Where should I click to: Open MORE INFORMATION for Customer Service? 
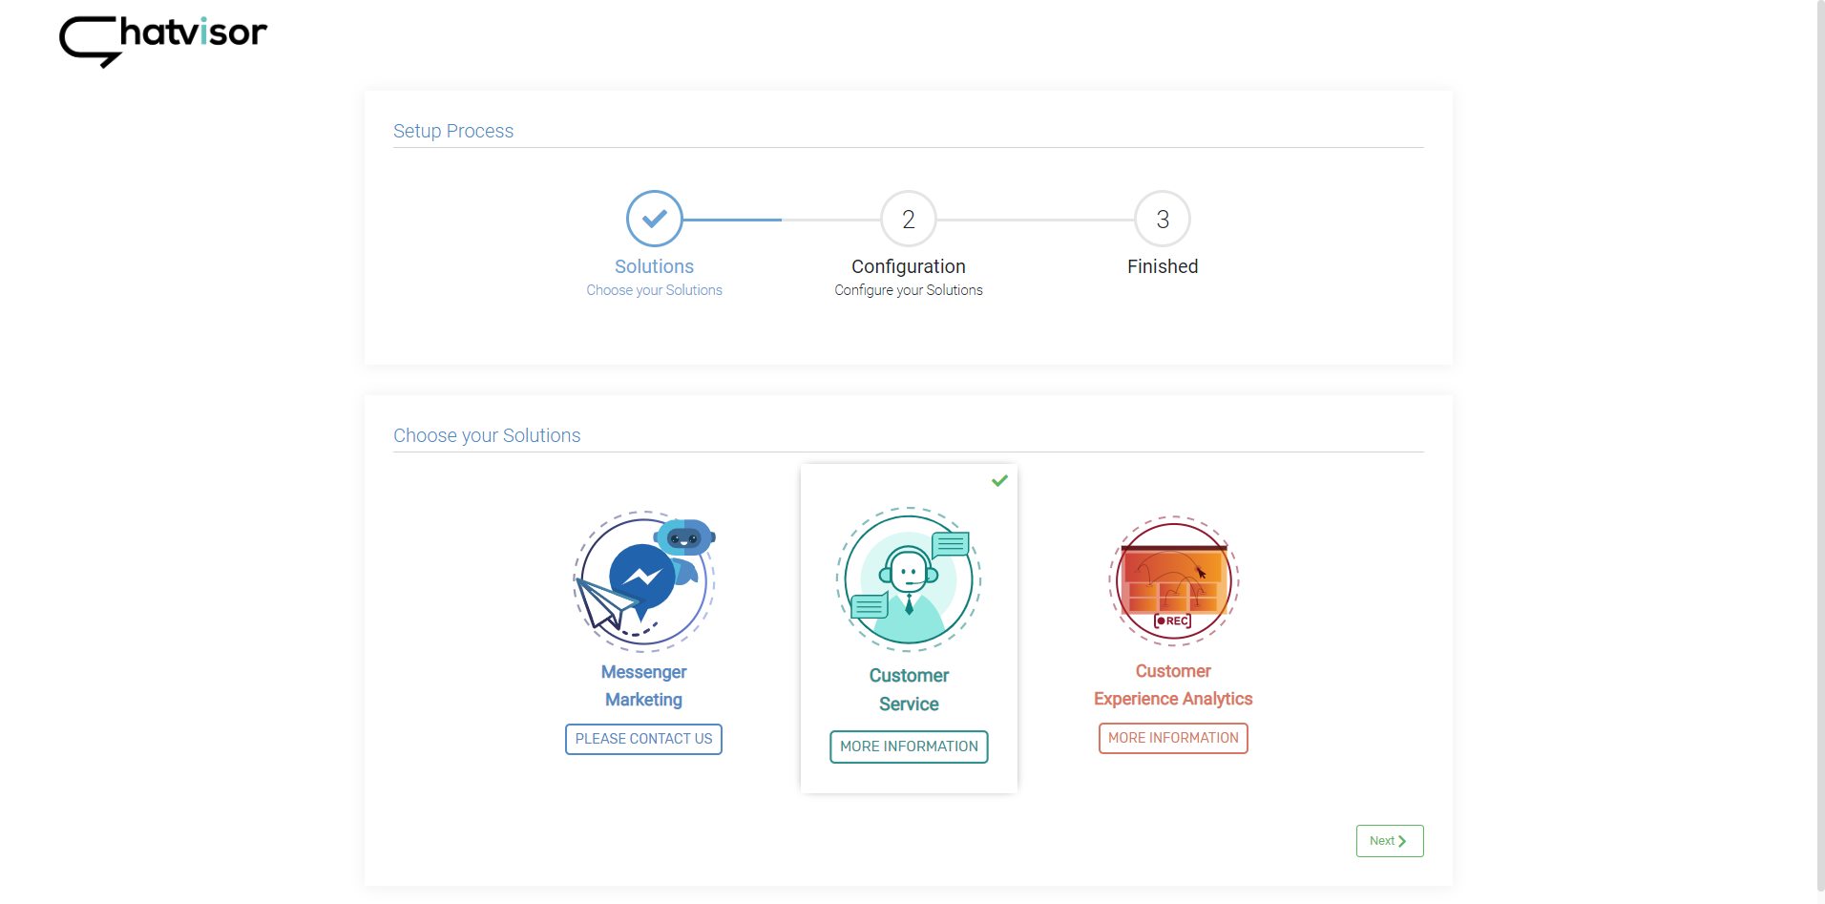(x=909, y=746)
